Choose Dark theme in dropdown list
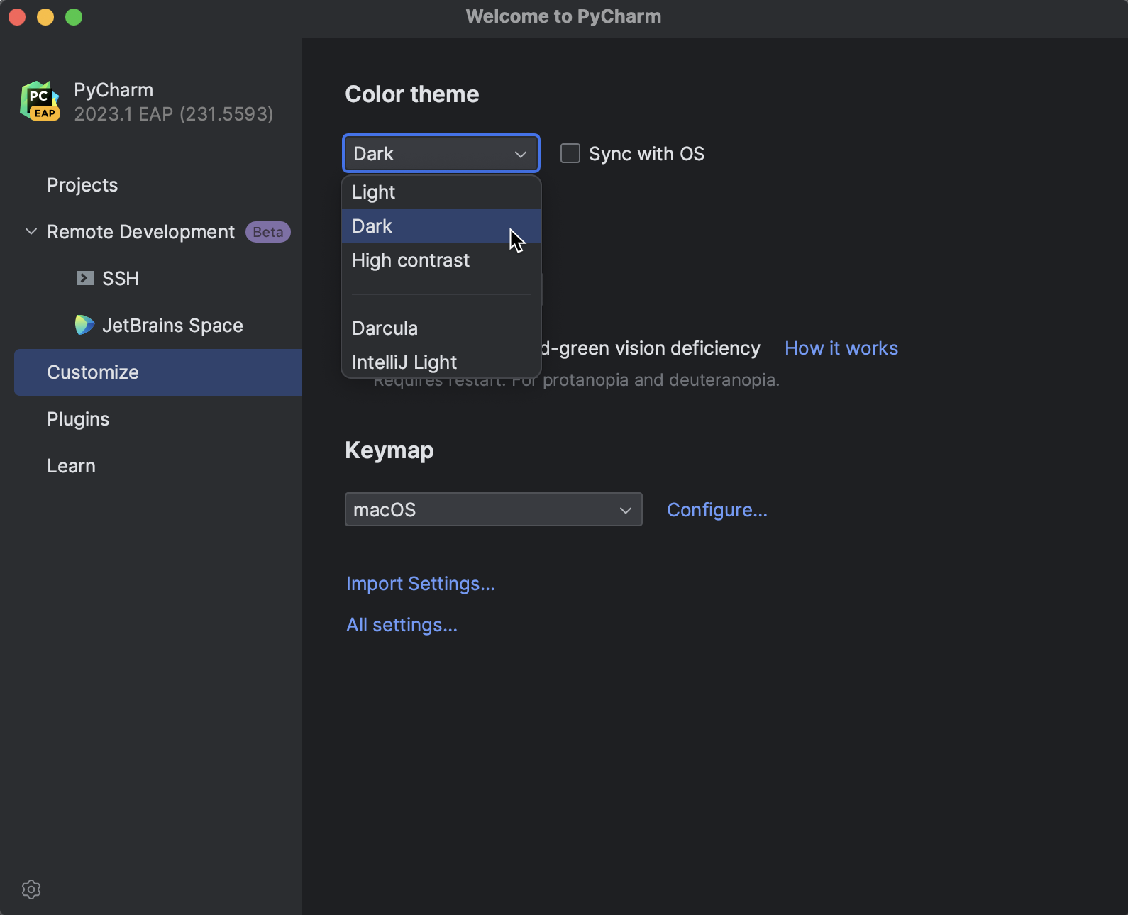The width and height of the screenshot is (1128, 915). click(441, 226)
